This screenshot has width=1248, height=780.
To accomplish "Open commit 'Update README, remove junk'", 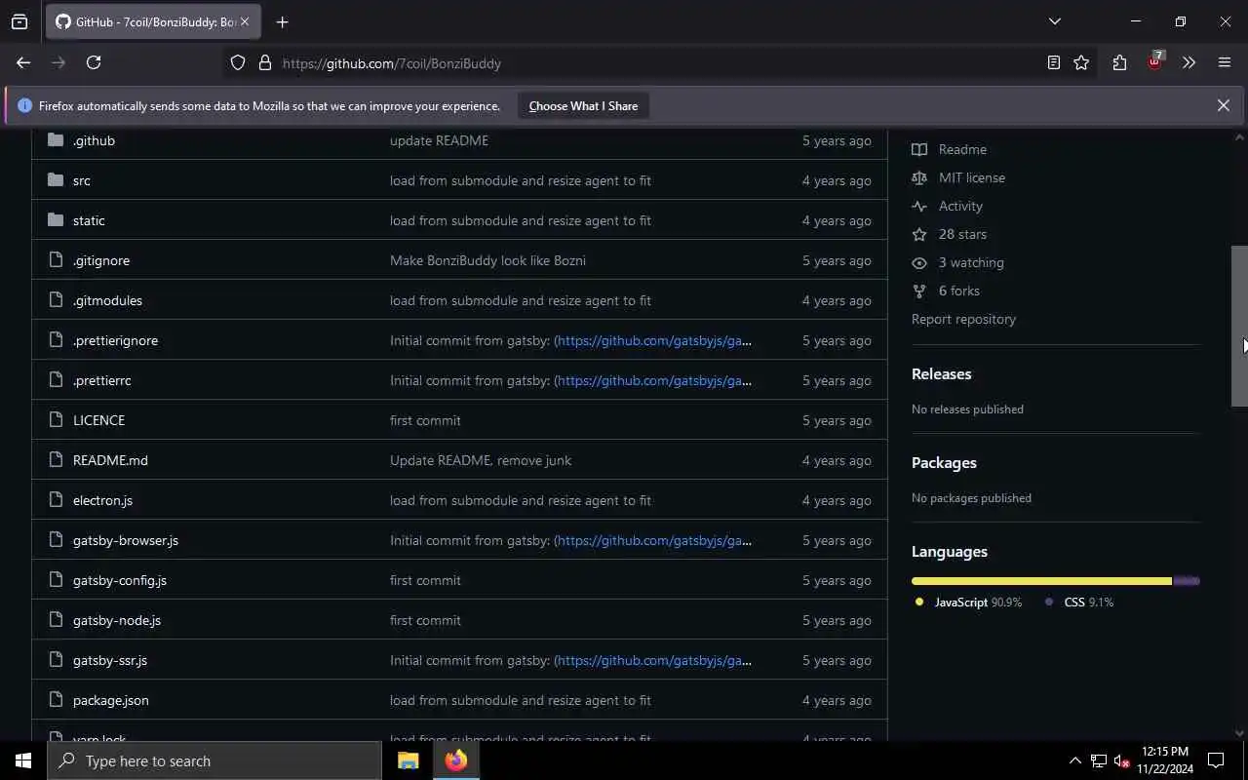I will tap(481, 460).
